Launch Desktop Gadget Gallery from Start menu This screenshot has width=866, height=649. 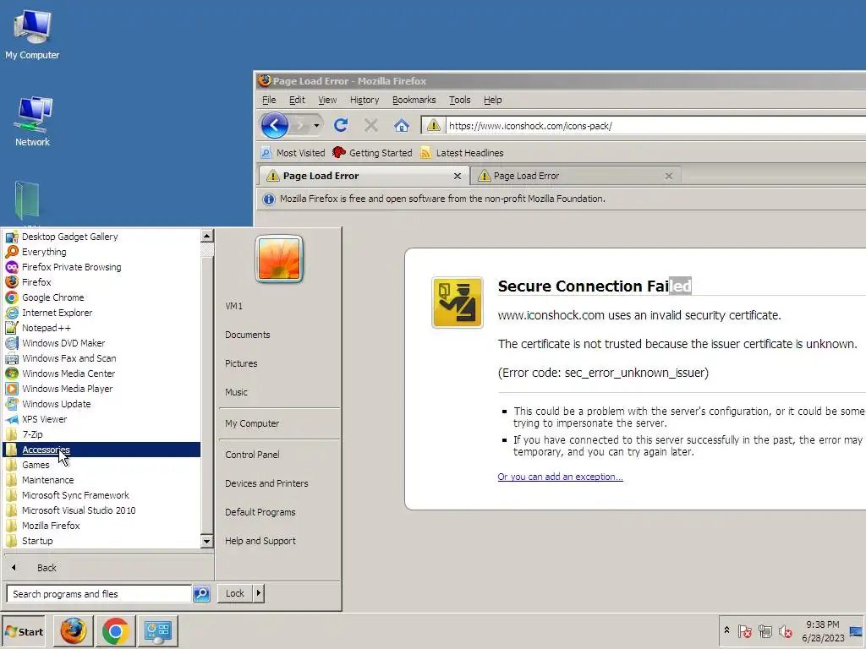101,237
